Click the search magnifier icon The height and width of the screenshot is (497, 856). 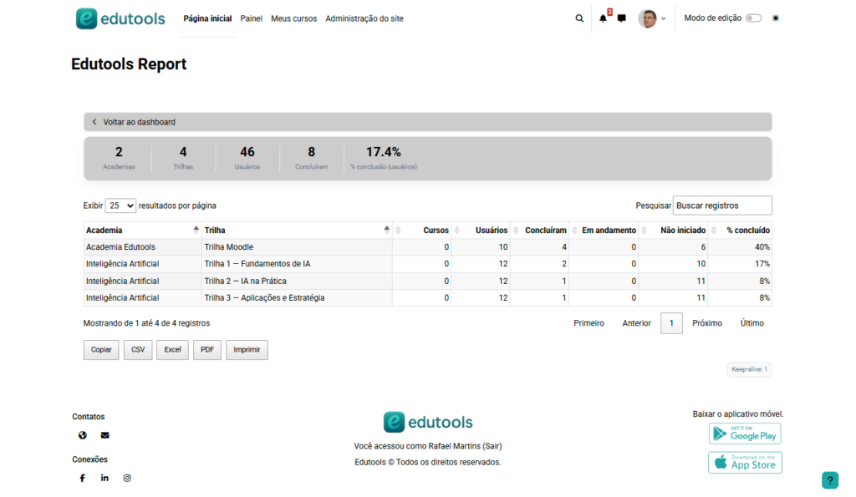click(579, 18)
